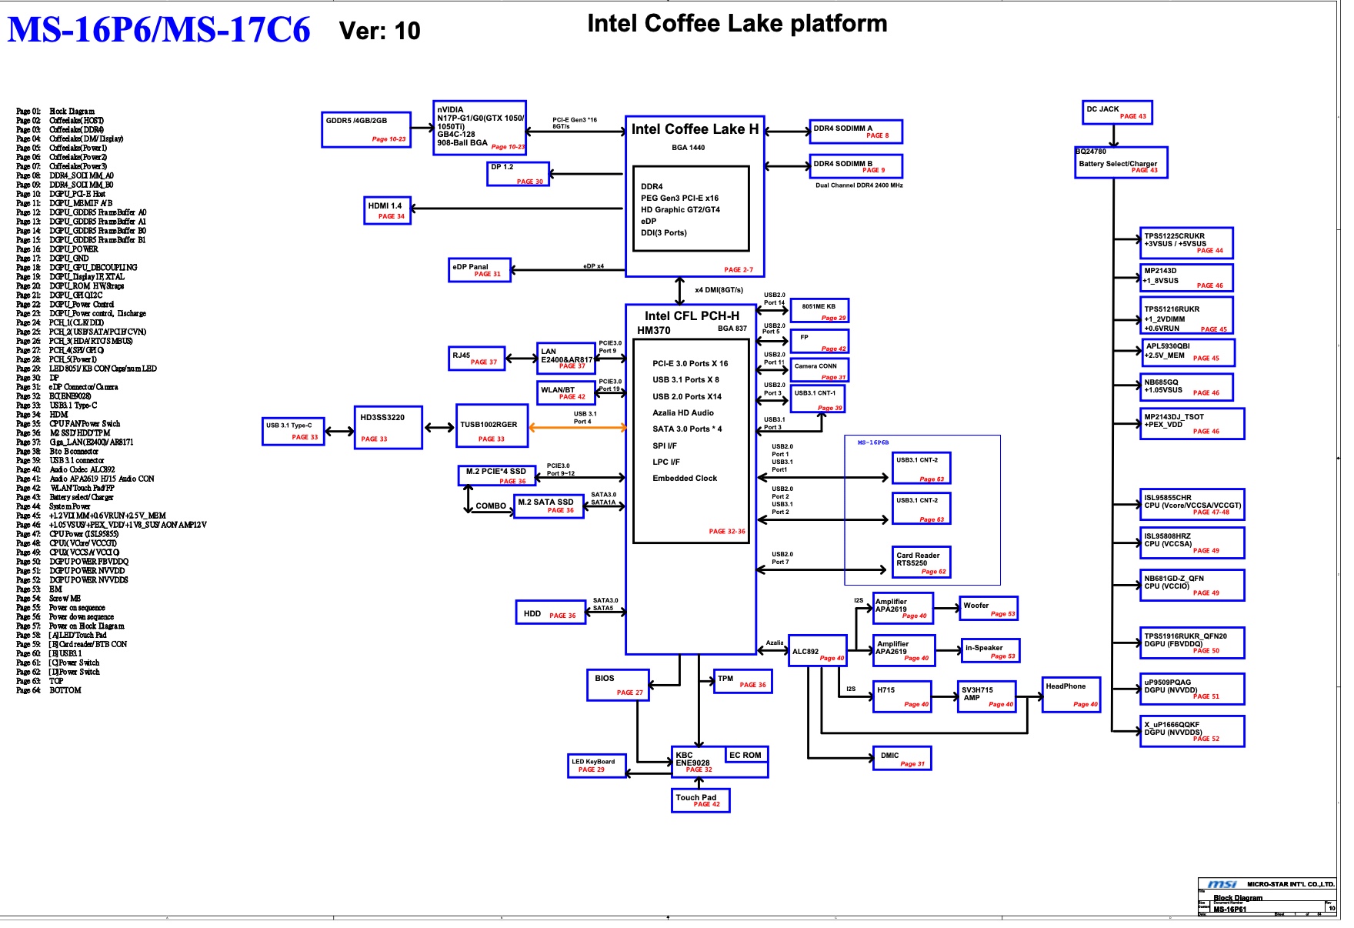The image size is (1354, 928).
Task: Select the DDR4 SODIMM A block
Action: click(855, 132)
